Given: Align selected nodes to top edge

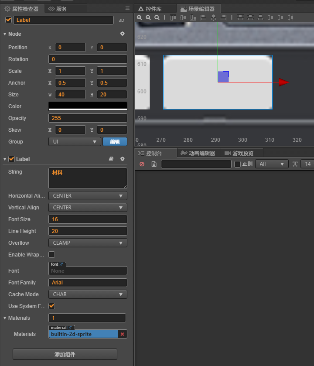Looking at the screenshot, I should pos(173,17).
